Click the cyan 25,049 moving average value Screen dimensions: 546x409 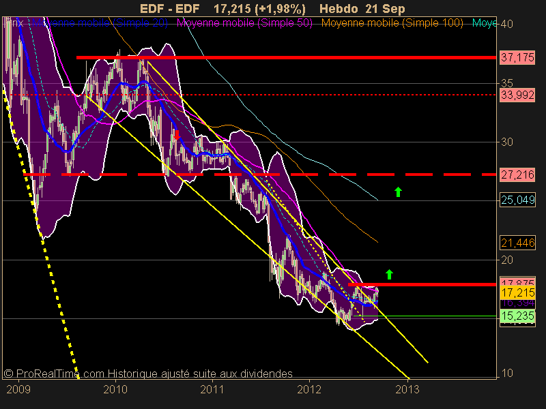[517, 200]
